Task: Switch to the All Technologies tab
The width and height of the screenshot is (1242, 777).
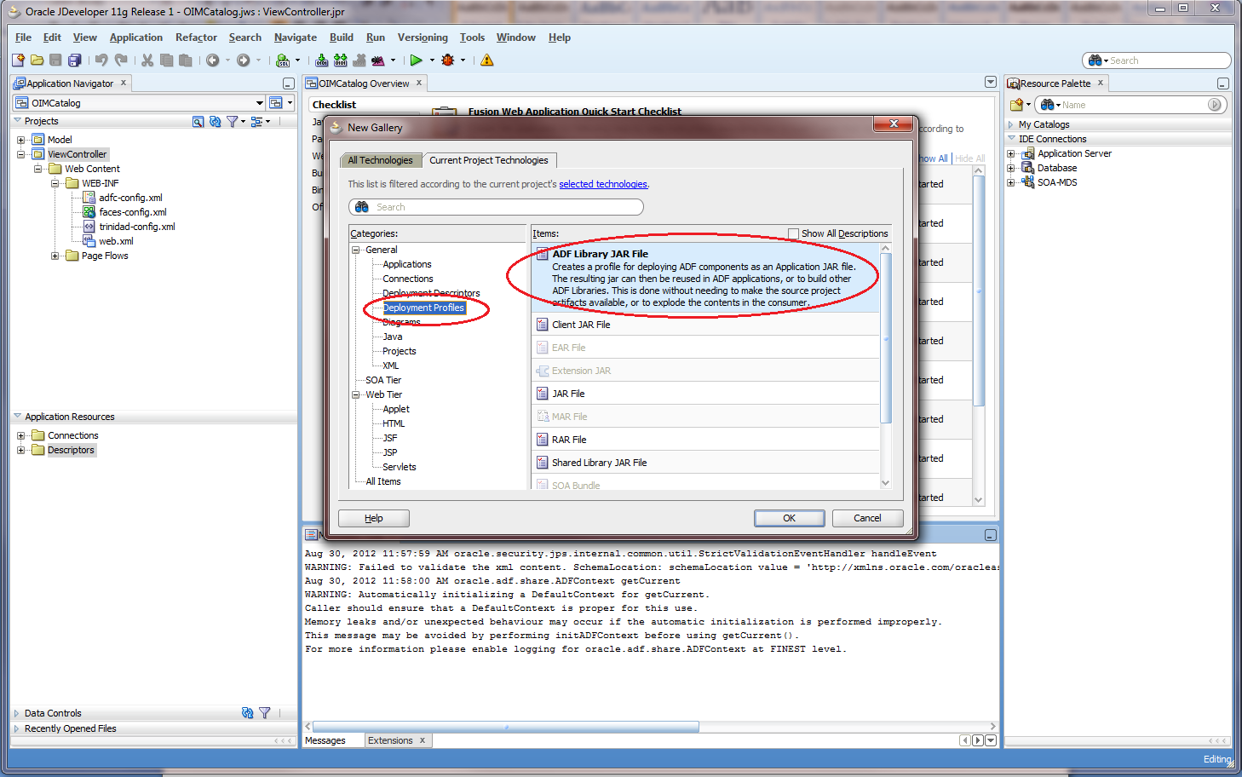Action: pyautogui.click(x=380, y=160)
